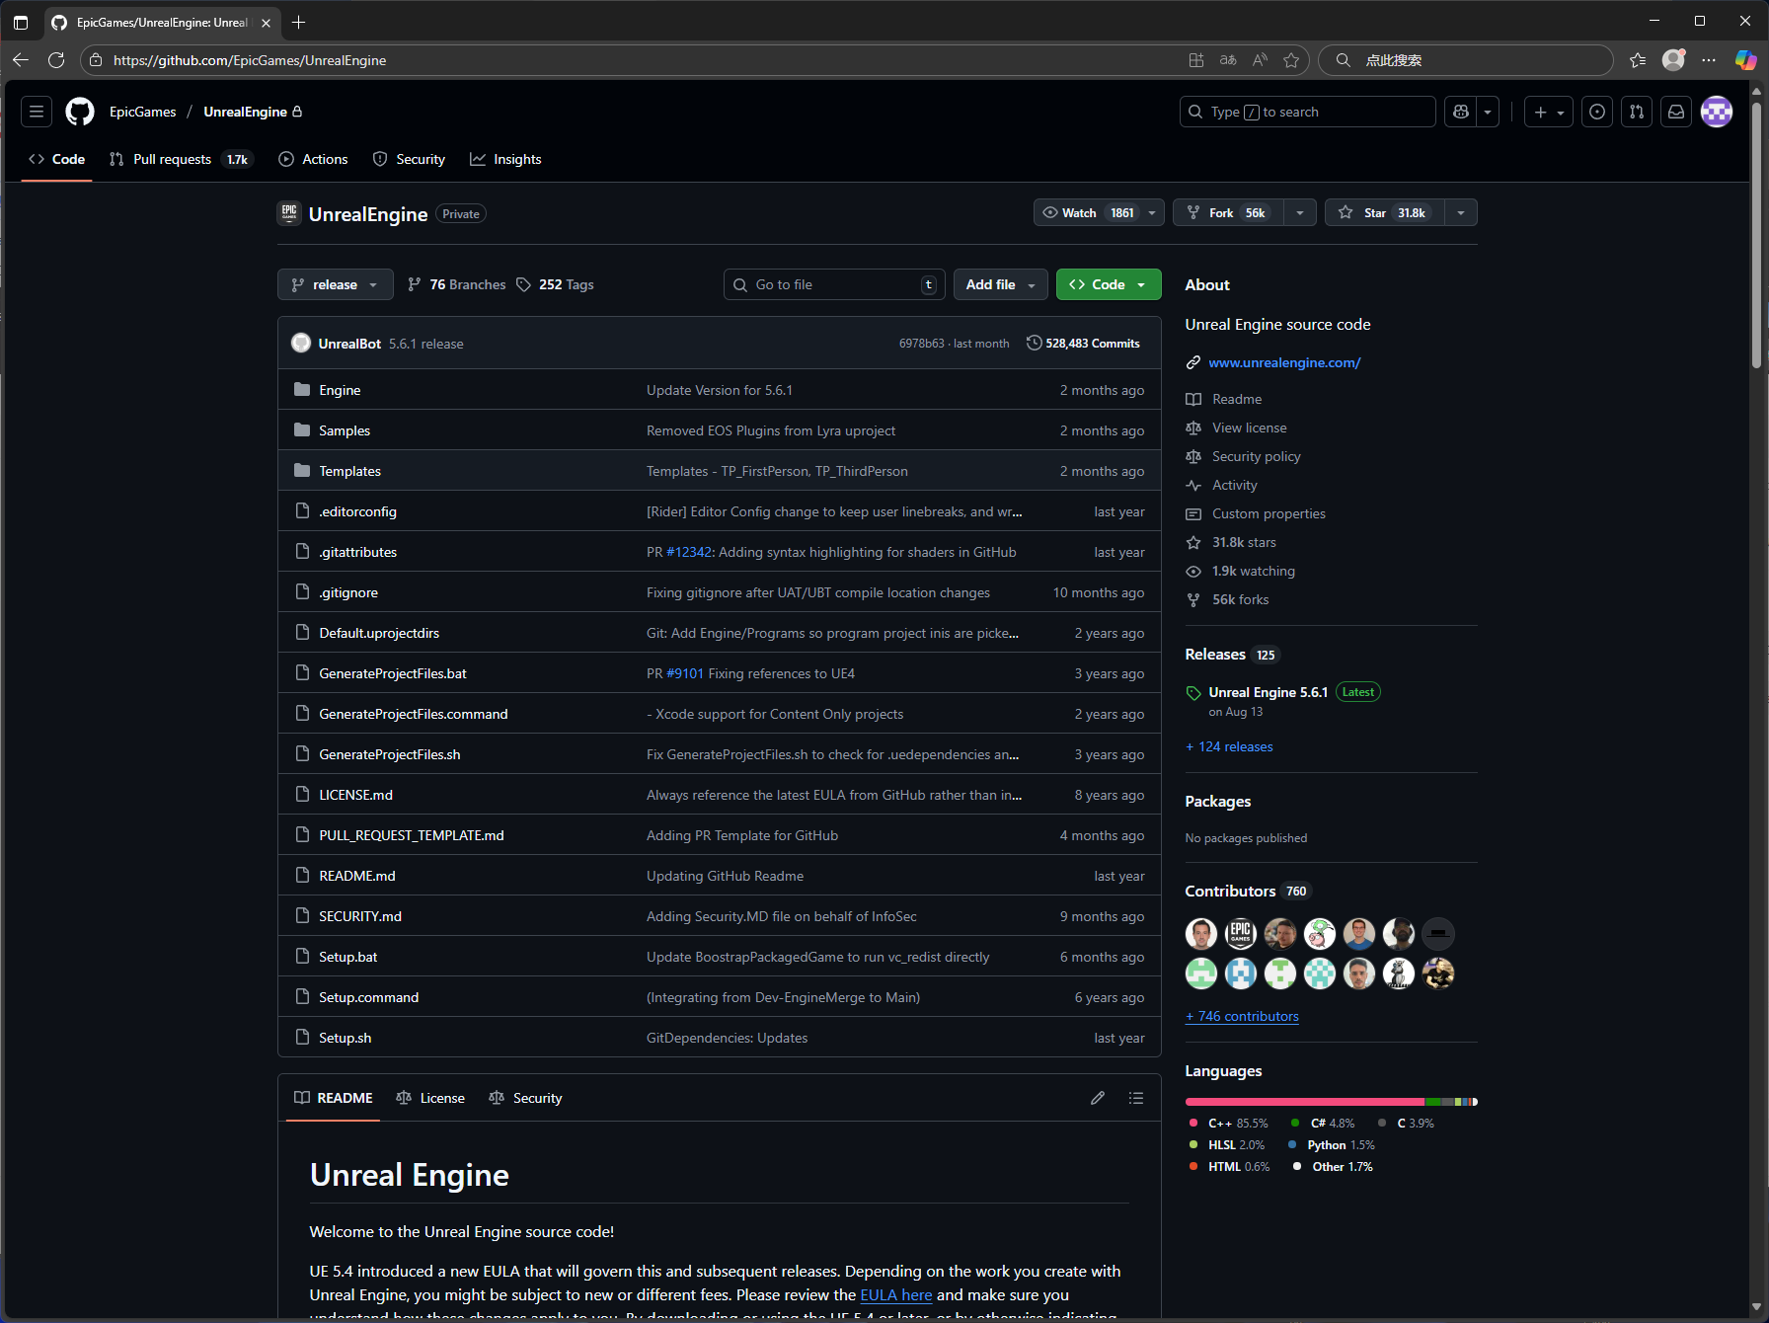Open the + 124 releases link
Image resolution: width=1769 pixels, height=1323 pixels.
[x=1229, y=746]
